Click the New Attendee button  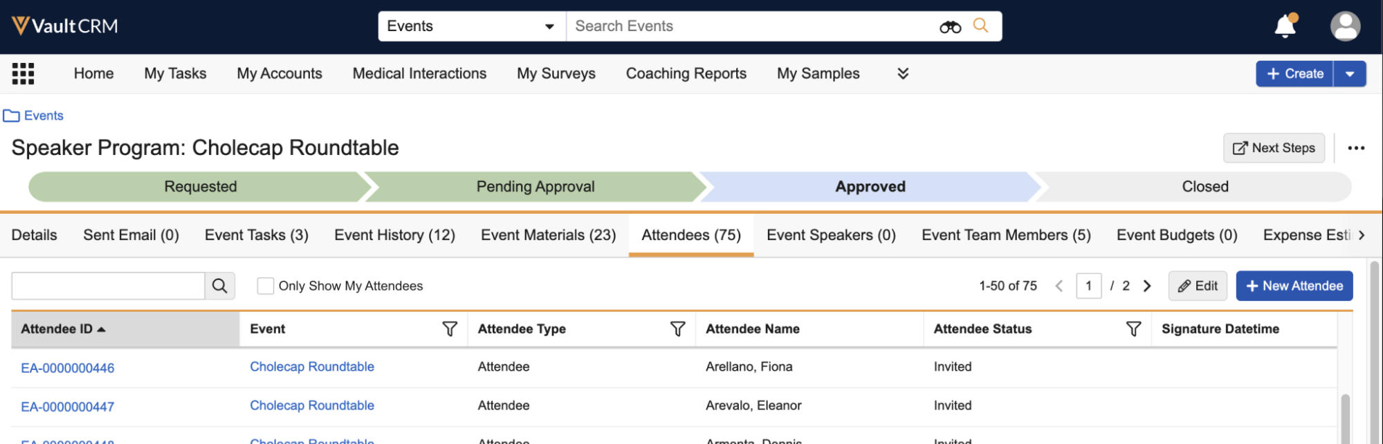point(1294,286)
